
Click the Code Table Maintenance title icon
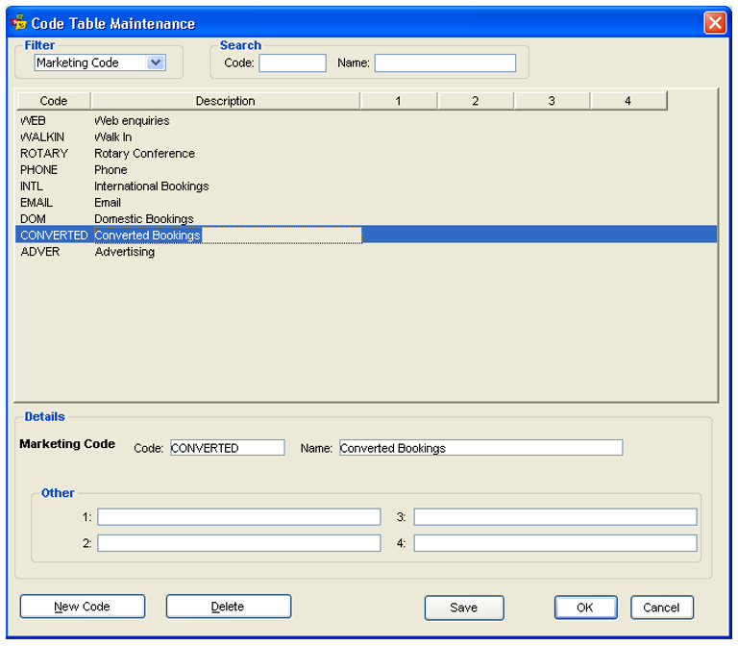18,22
